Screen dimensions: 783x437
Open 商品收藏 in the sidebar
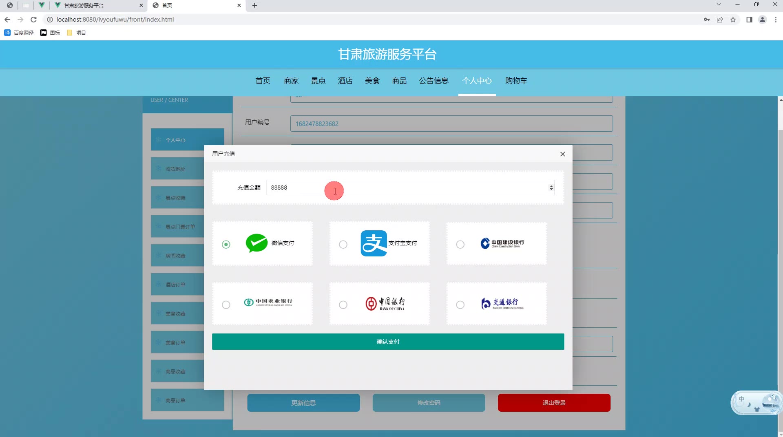click(x=177, y=371)
